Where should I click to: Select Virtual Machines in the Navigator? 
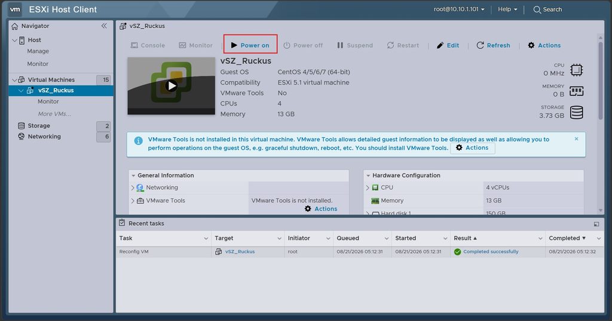[51, 79]
